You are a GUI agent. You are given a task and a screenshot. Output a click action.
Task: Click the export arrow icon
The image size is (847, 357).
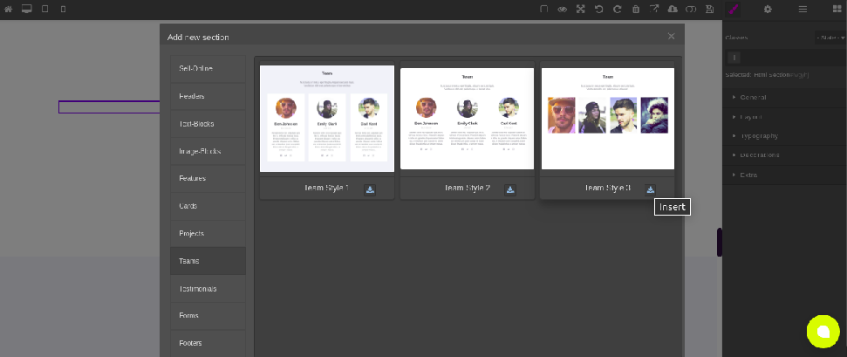pyautogui.click(x=654, y=10)
